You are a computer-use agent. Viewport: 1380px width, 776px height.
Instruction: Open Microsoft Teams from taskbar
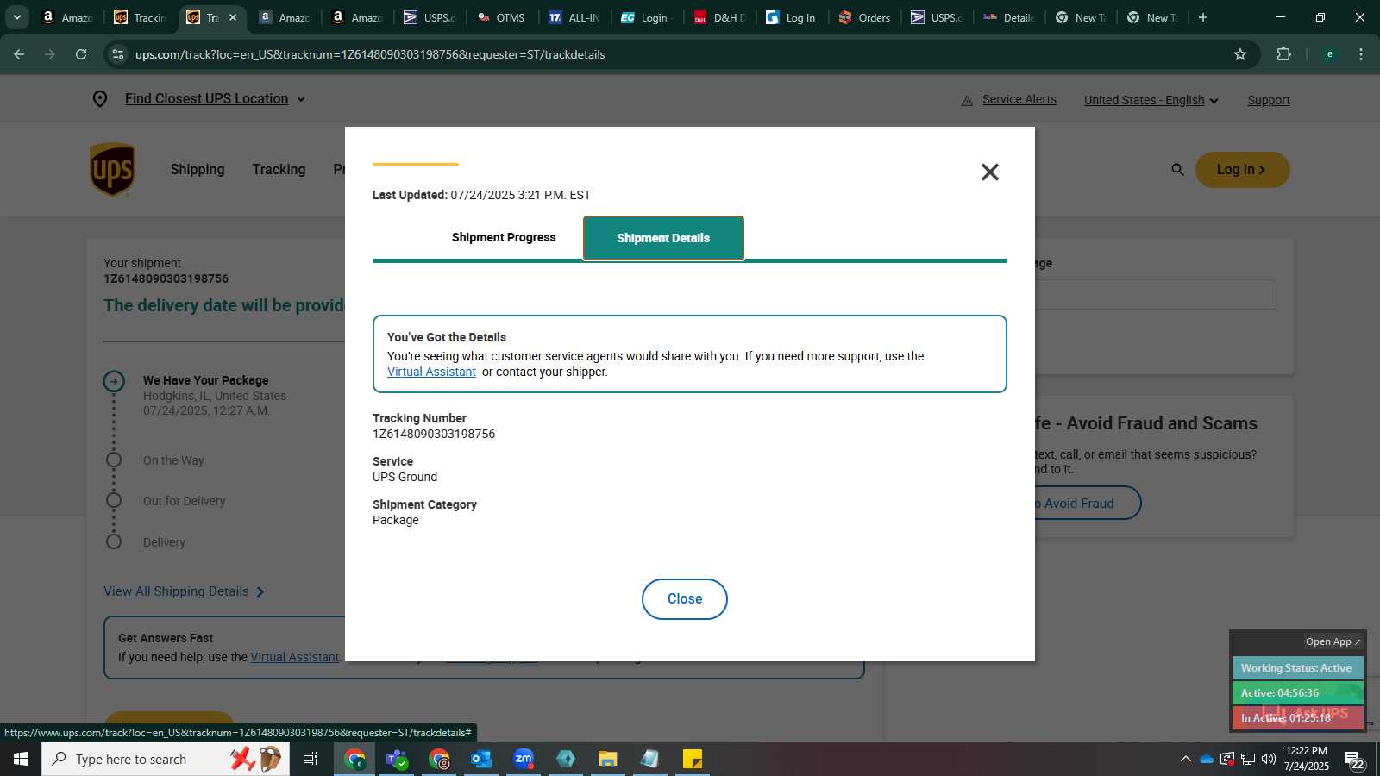397,759
